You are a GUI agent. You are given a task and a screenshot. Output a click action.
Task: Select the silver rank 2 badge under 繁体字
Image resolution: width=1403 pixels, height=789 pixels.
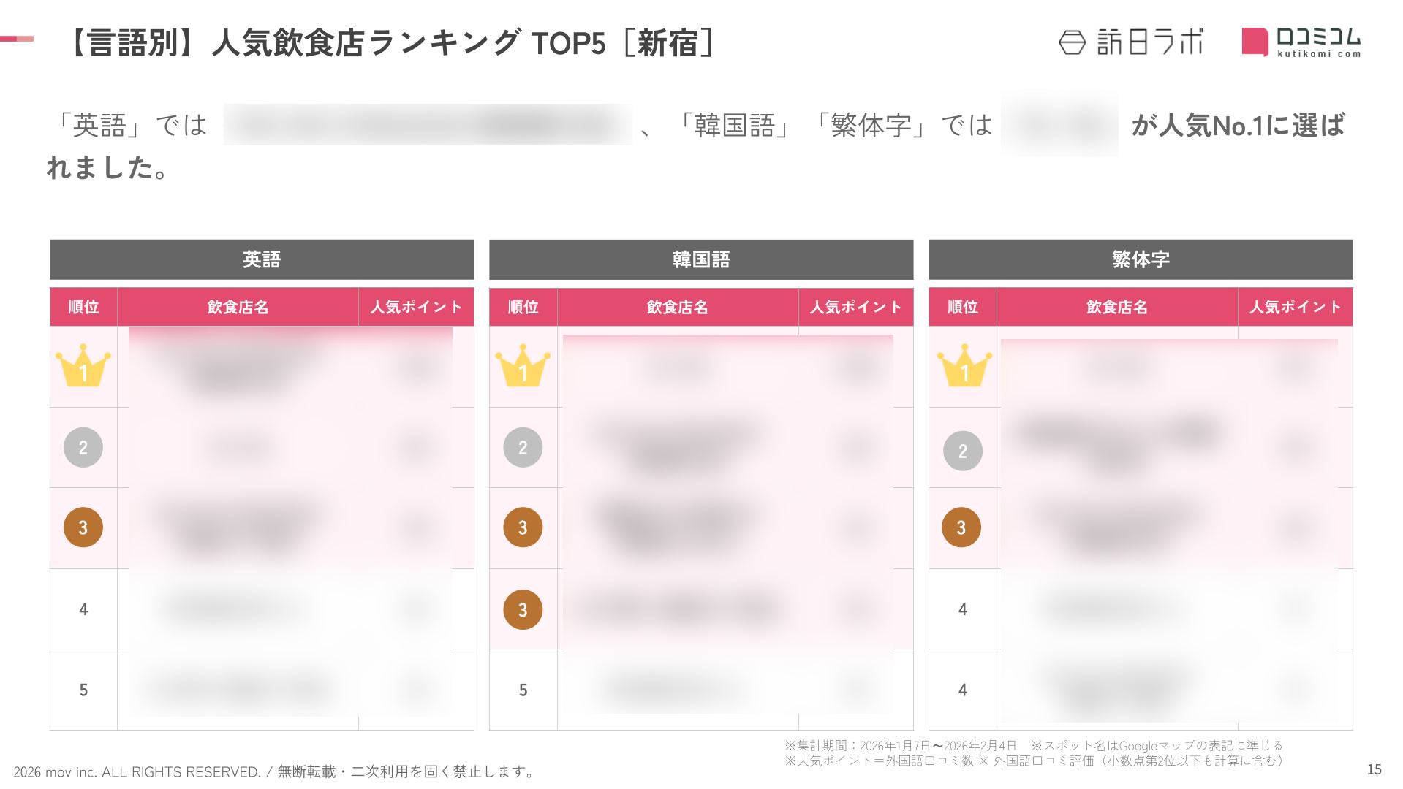pyautogui.click(x=962, y=451)
